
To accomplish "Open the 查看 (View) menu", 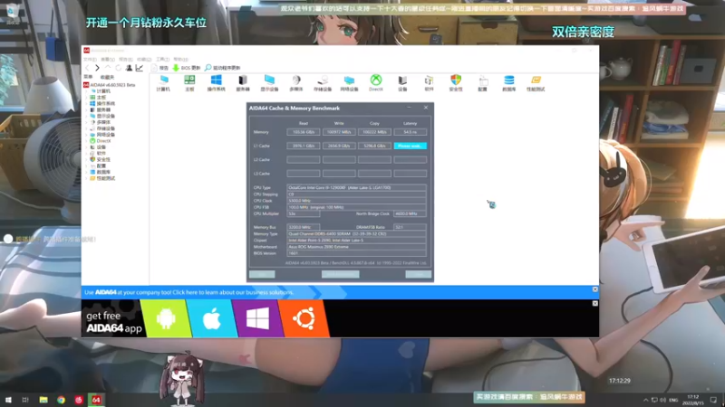I will [108, 60].
